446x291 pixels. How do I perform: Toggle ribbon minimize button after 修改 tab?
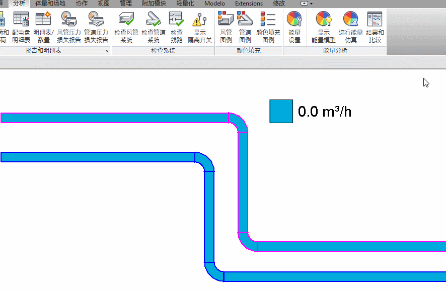[304, 4]
